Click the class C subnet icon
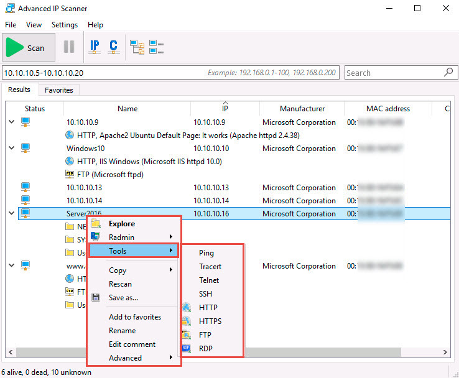Image resolution: width=459 pixels, height=378 pixels. 114,47
